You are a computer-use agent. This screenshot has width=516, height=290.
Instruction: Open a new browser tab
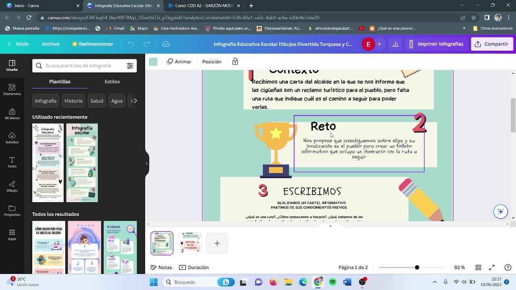(251, 6)
